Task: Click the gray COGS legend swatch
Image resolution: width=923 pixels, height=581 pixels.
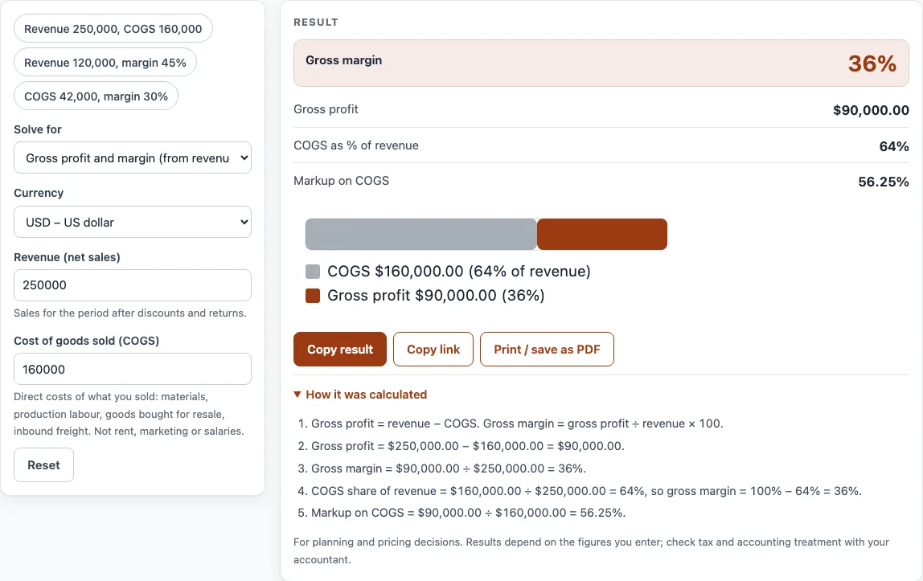Action: point(313,271)
